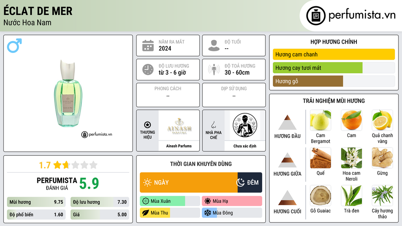Click the calendar icon beside Năm ra mắt

(148, 46)
